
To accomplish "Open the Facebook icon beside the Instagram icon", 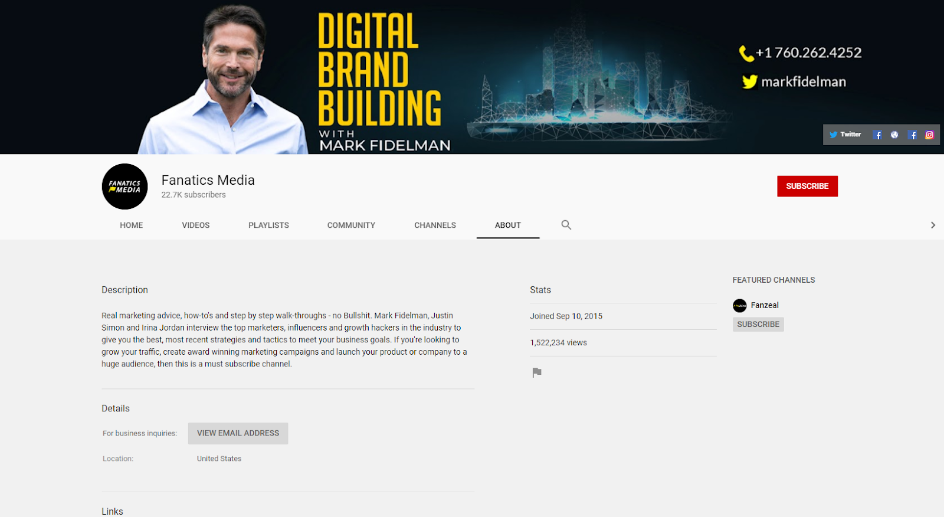I will pos(912,135).
